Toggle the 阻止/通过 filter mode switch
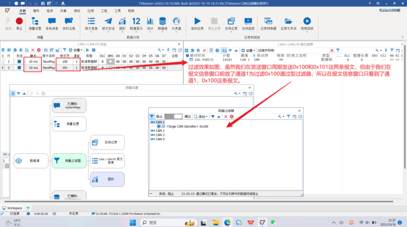The image size is (407, 227). tap(173, 116)
